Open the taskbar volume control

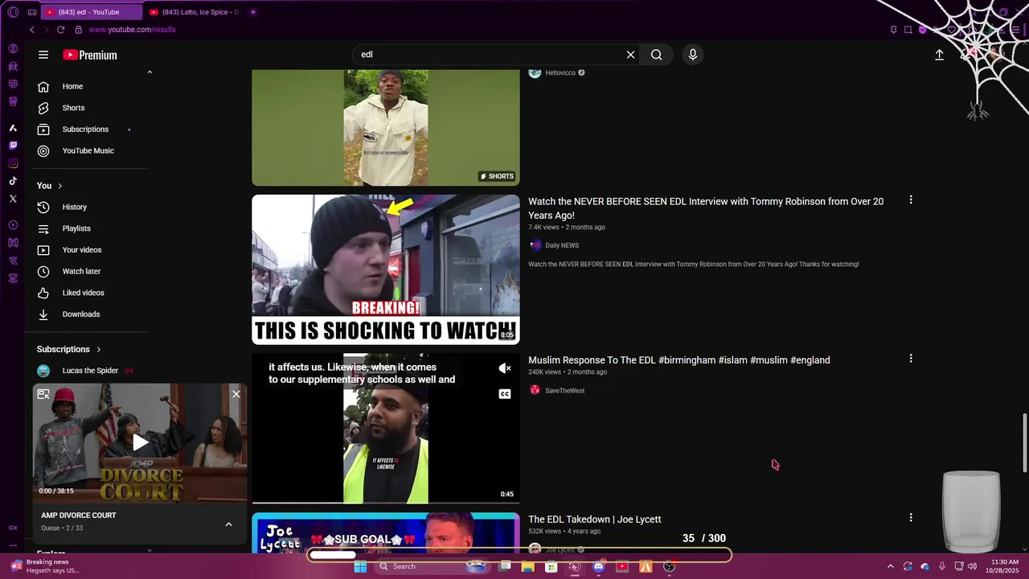point(972,566)
